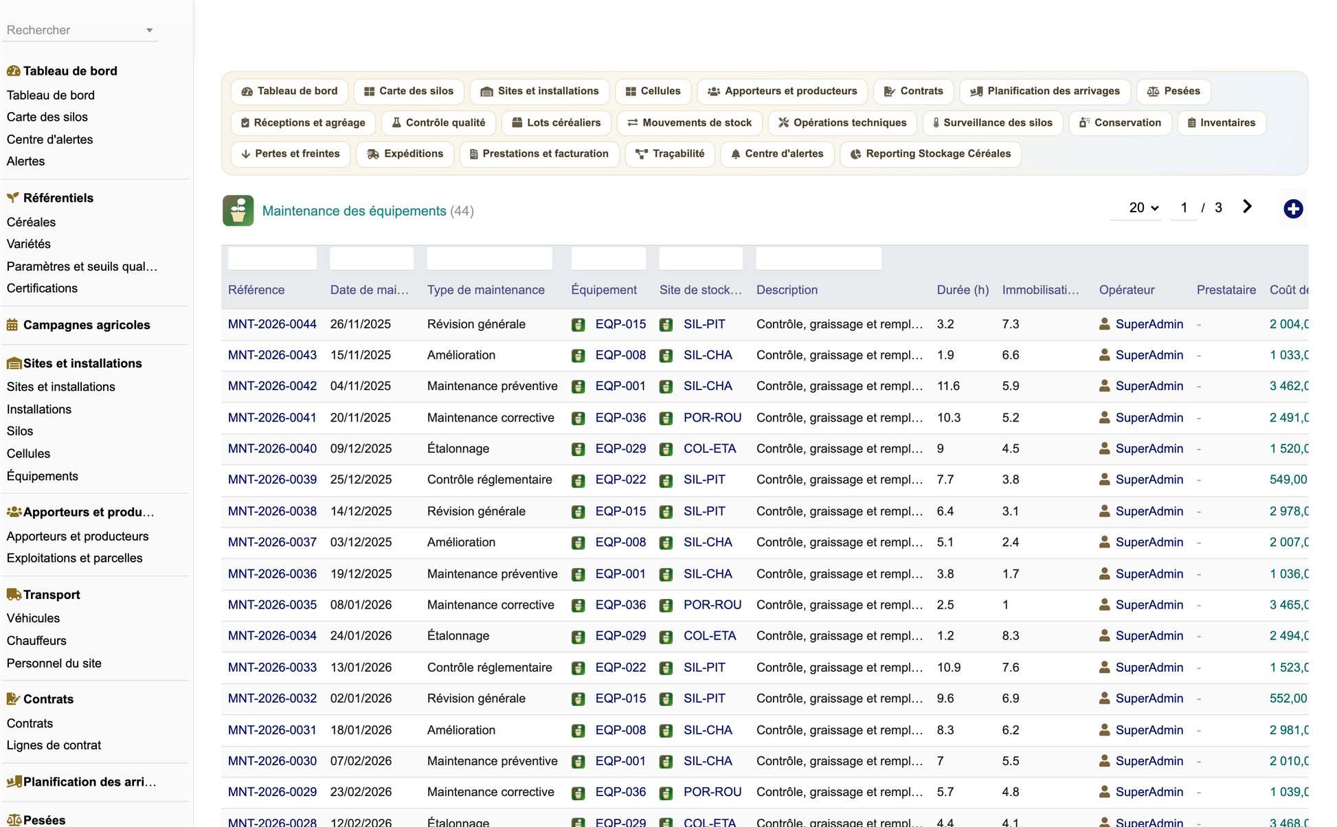Click site icon beside SIL-CHA in MNT-2026-0037 row

(666, 543)
